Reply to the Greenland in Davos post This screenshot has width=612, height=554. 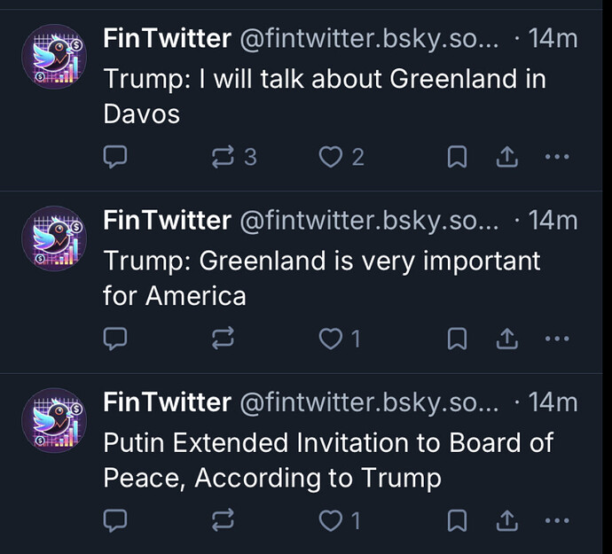pos(116,157)
